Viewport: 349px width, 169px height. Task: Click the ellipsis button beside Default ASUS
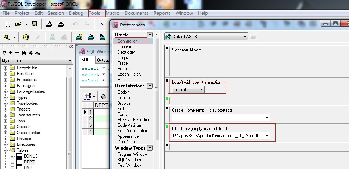(x=253, y=36)
